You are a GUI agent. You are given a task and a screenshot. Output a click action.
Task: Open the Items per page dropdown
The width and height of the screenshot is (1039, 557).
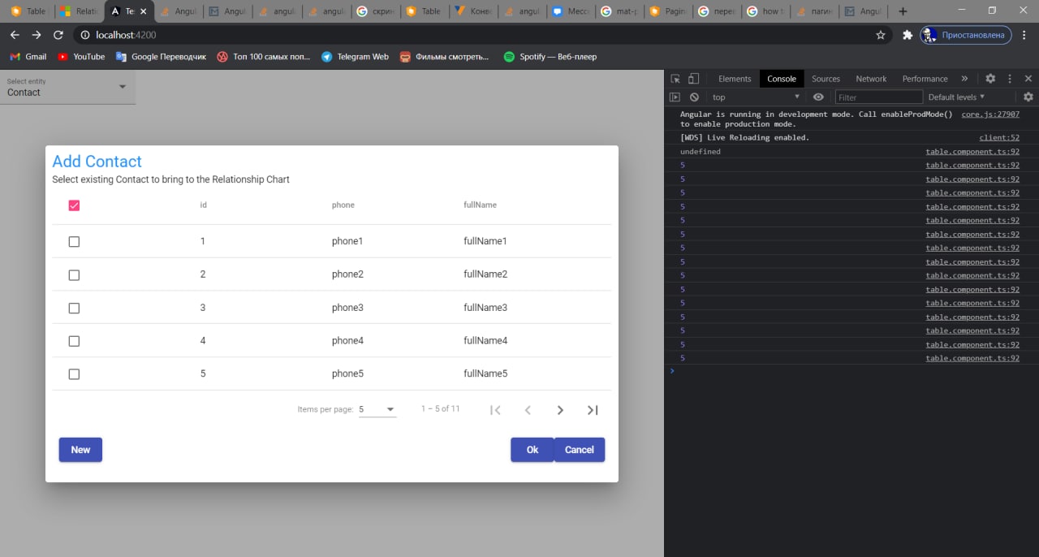pyautogui.click(x=377, y=410)
